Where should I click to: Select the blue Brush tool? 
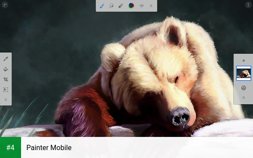pyautogui.click(x=102, y=6)
